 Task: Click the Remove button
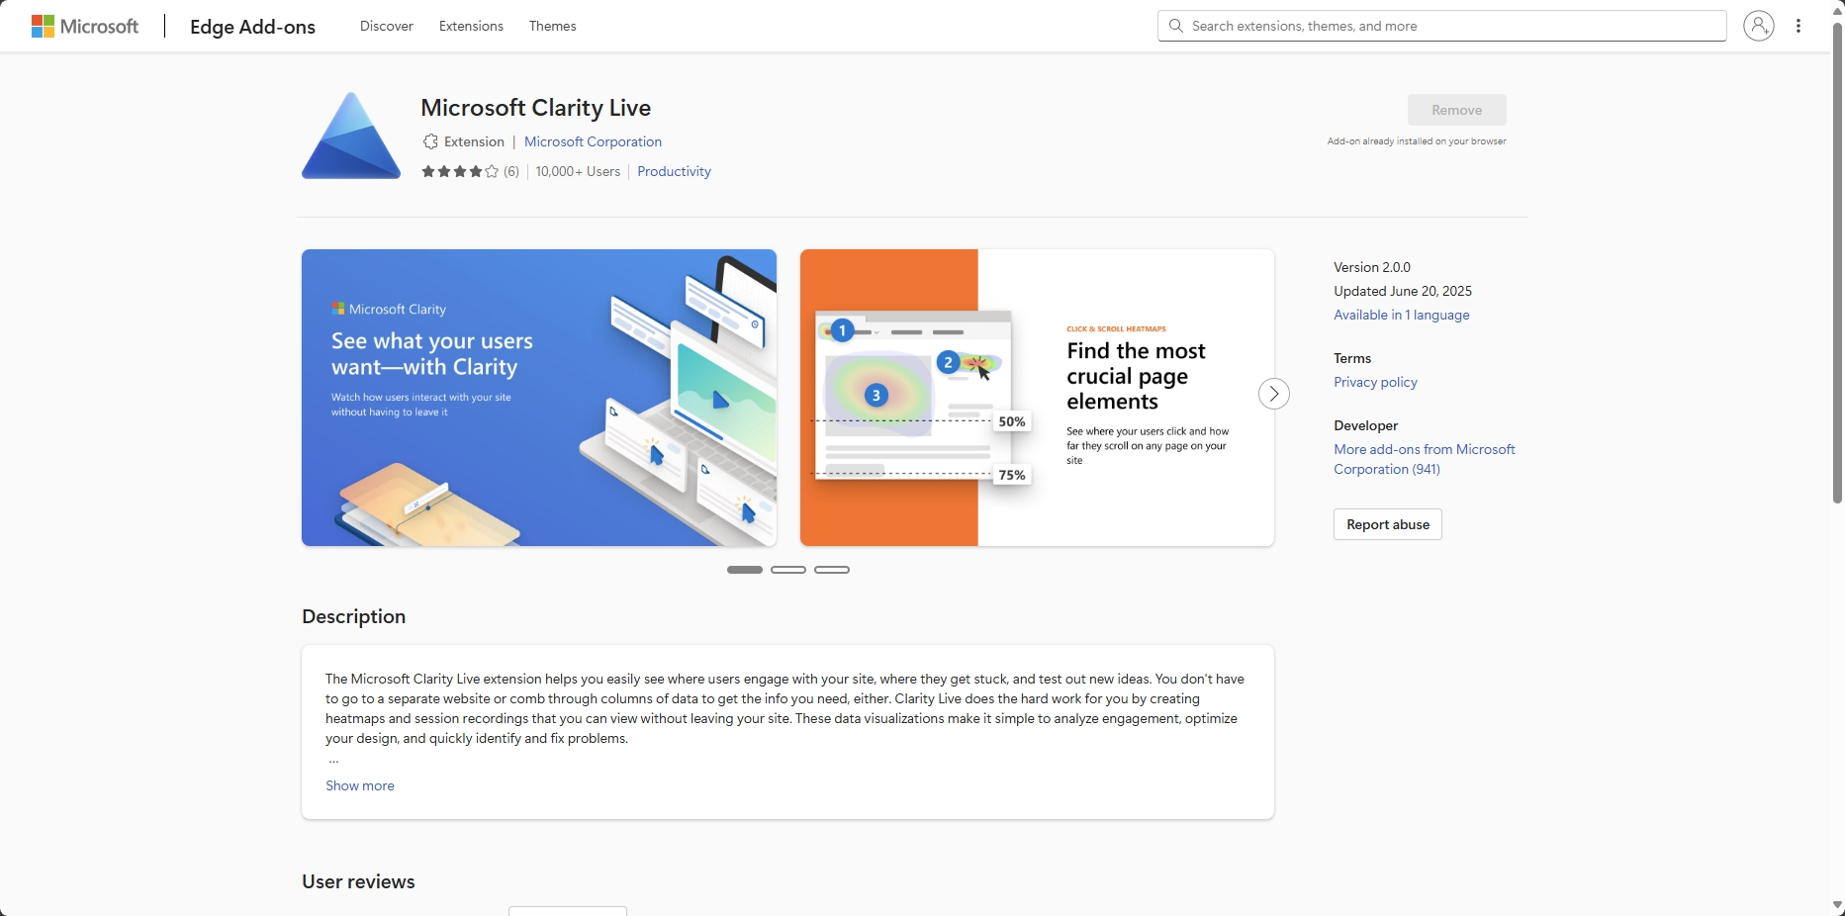pos(1456,110)
